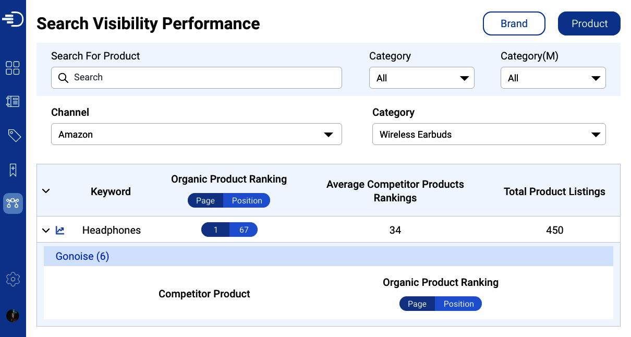Image resolution: width=631 pixels, height=337 pixels.
Task: Click the price tag sidebar icon
Action: point(14,136)
